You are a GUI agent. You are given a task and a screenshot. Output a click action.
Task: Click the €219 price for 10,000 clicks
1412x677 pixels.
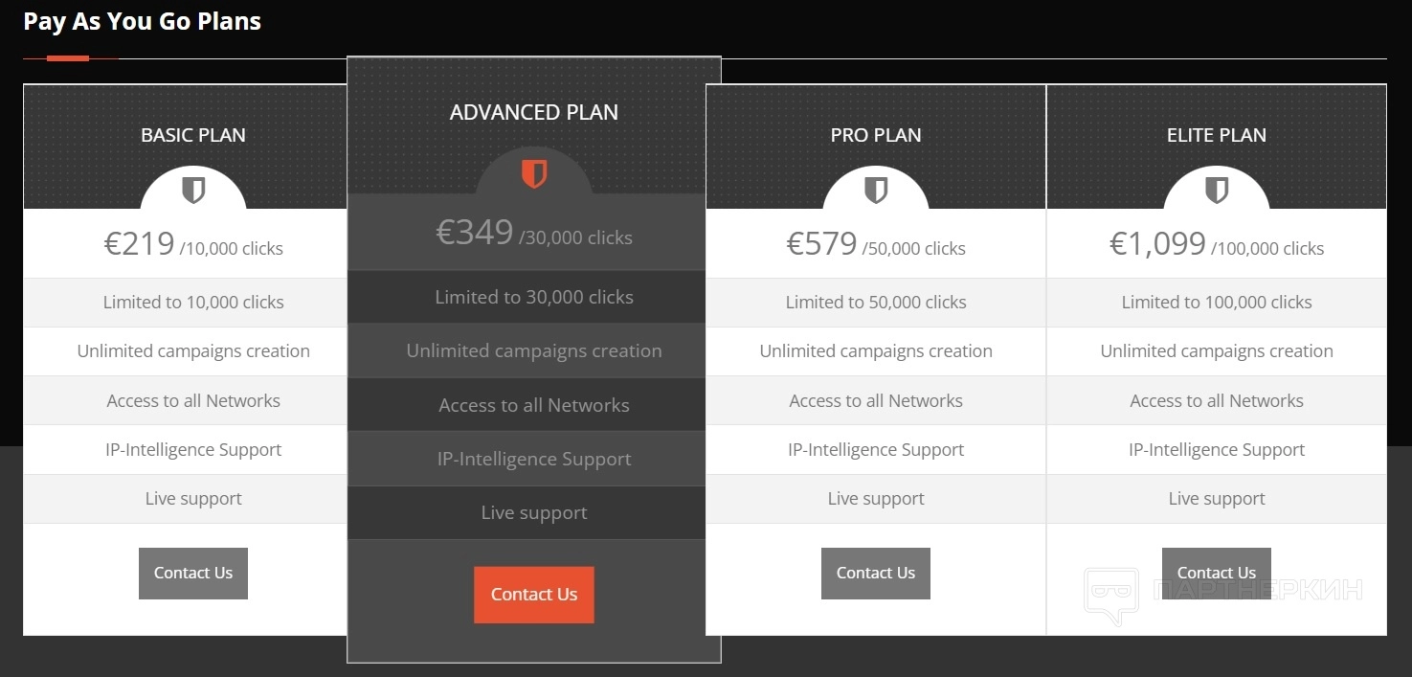pos(193,245)
